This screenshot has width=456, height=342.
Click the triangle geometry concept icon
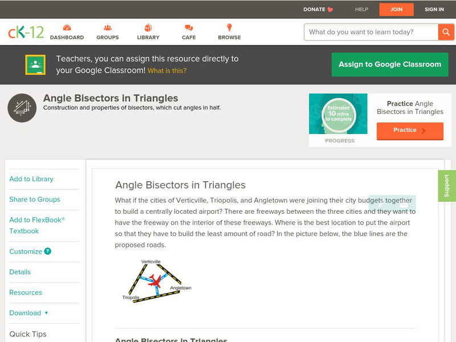point(22,108)
